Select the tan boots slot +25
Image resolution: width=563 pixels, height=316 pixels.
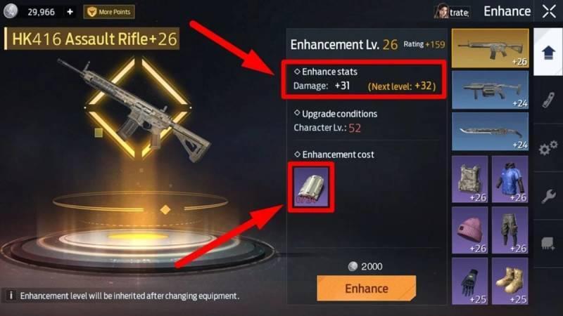point(510,281)
